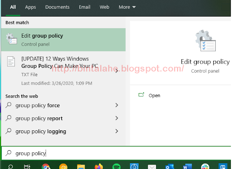The height and width of the screenshot is (169, 236).
Task: Switch to the Apps tab
Action: pyautogui.click(x=30, y=7)
